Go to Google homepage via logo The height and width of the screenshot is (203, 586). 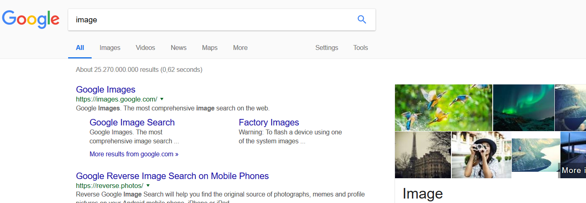31,19
